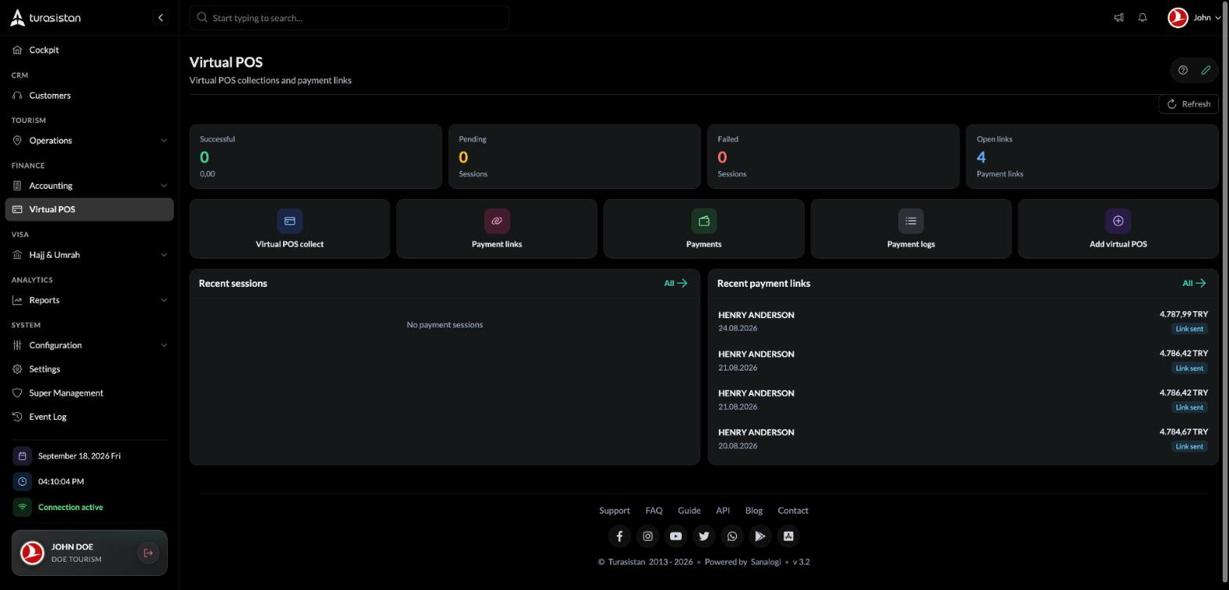
Task: Open Super Management page
Action: click(89, 393)
